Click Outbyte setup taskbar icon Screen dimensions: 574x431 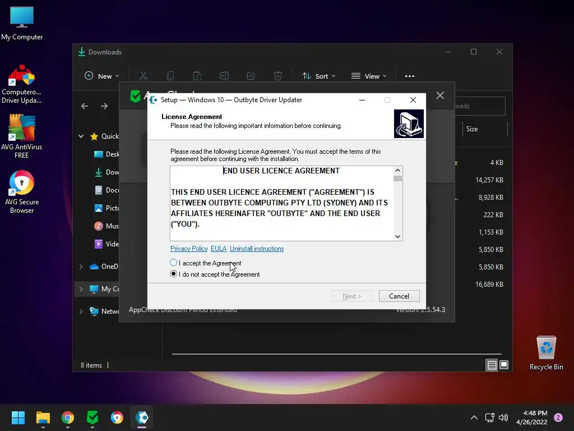[x=142, y=418]
